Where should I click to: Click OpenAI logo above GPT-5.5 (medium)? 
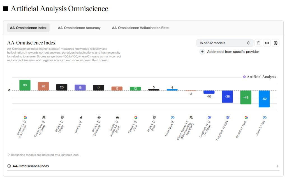(x=99, y=117)
